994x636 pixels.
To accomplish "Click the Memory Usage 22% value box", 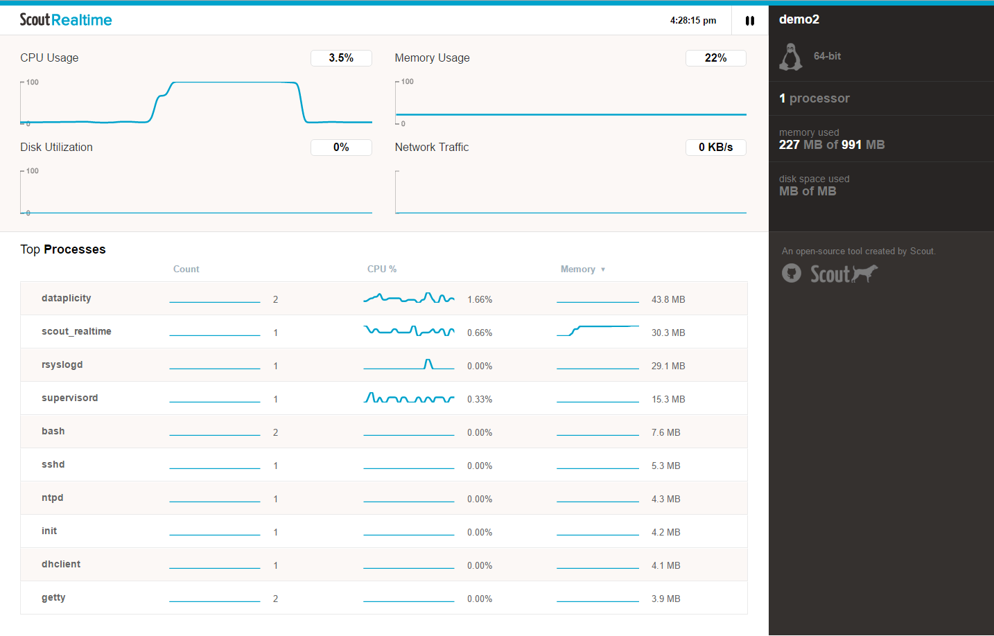I will (x=716, y=58).
